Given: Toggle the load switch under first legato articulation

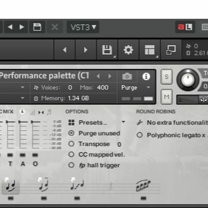Looking at the screenshot, I should point(11,198).
